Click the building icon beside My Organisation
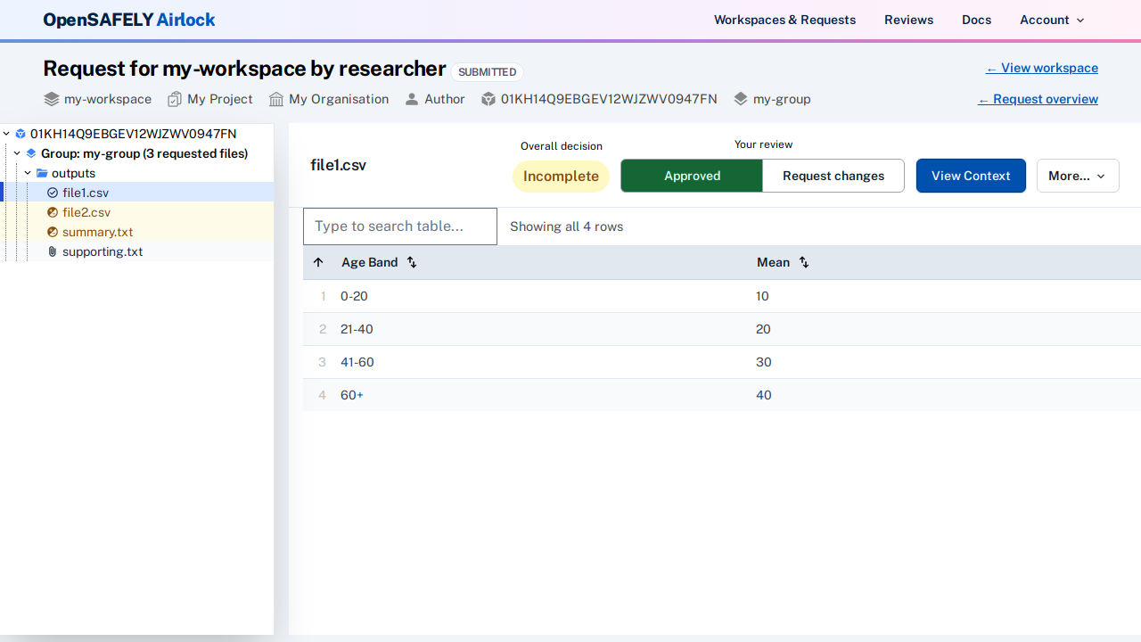The width and height of the screenshot is (1141, 642). pos(277,99)
